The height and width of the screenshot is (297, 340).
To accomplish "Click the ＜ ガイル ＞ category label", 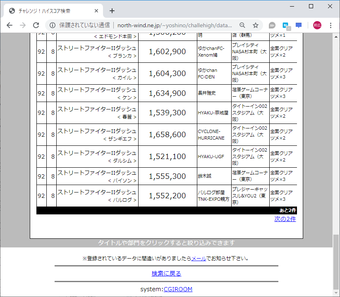I will point(124,78).
